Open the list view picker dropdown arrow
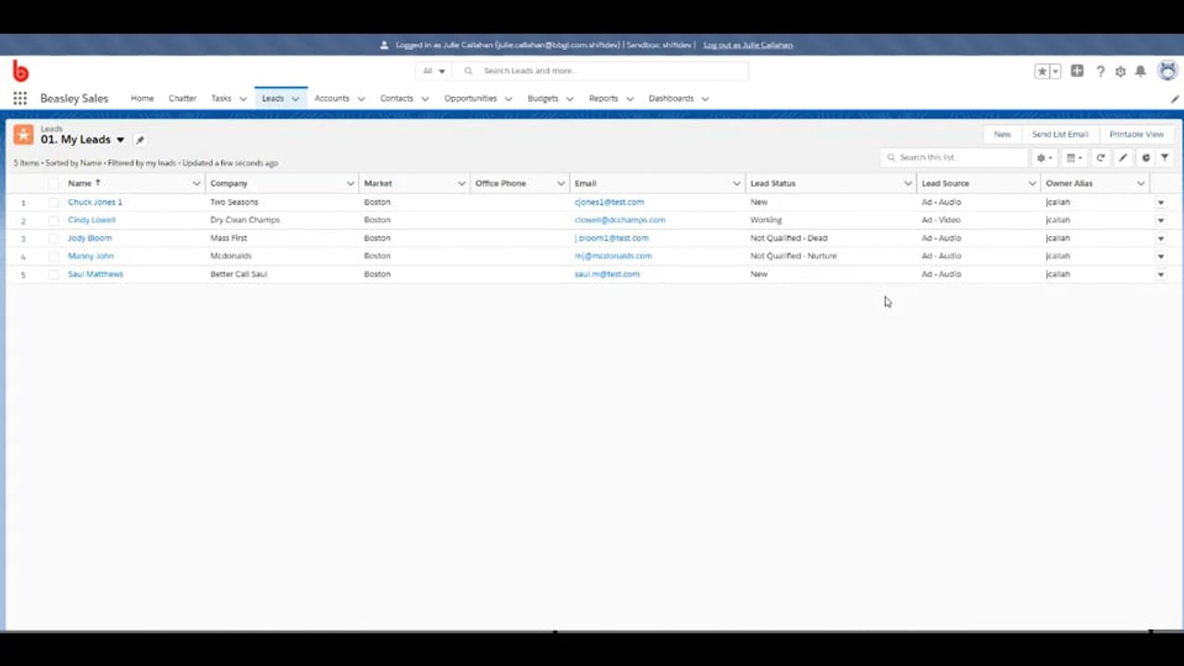This screenshot has height=666, width=1184. tap(120, 140)
